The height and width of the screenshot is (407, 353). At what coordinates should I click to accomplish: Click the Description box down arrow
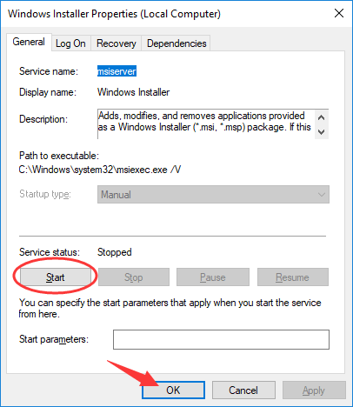click(321, 132)
